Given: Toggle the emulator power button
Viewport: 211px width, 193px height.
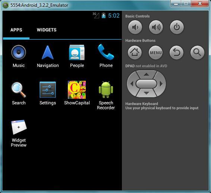Looking at the screenshot, I should pyautogui.click(x=177, y=27).
